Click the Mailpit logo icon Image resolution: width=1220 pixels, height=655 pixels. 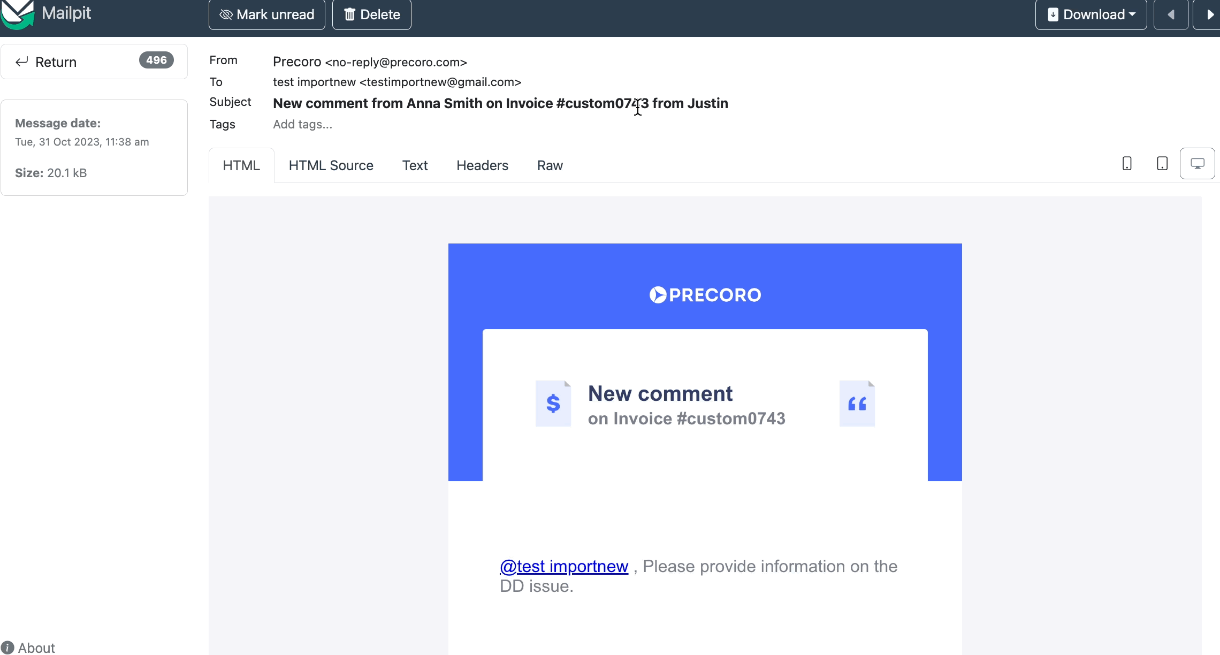pos(18,14)
